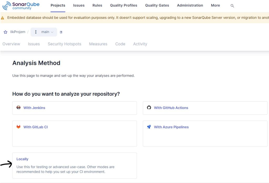The height and width of the screenshot is (183, 269).
Task: Open the search magnifier icon
Action: coord(232,6)
